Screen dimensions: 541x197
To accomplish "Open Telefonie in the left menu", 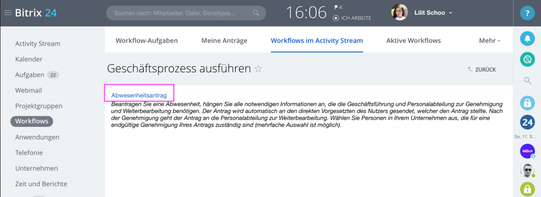I will [29, 153].
